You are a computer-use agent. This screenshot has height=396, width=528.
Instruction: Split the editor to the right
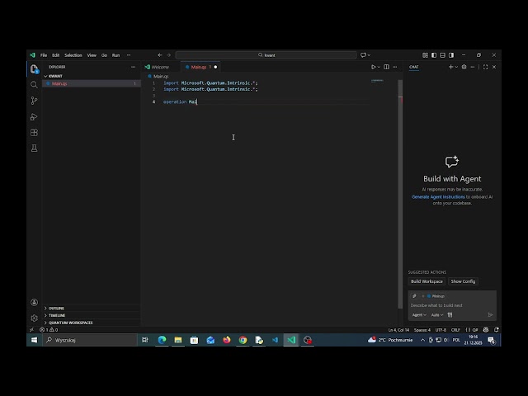coord(387,67)
